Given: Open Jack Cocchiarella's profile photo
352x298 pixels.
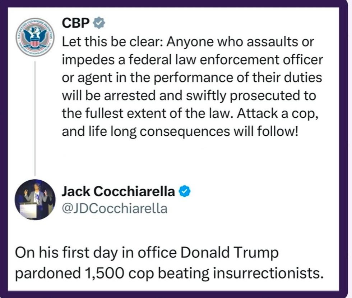Looking at the screenshot, I should pyautogui.click(x=35, y=199).
